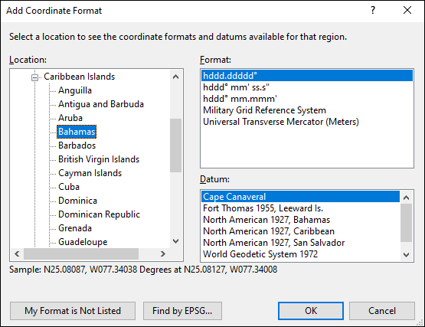Click Location list scroll right arrow

pyautogui.click(x=163, y=254)
